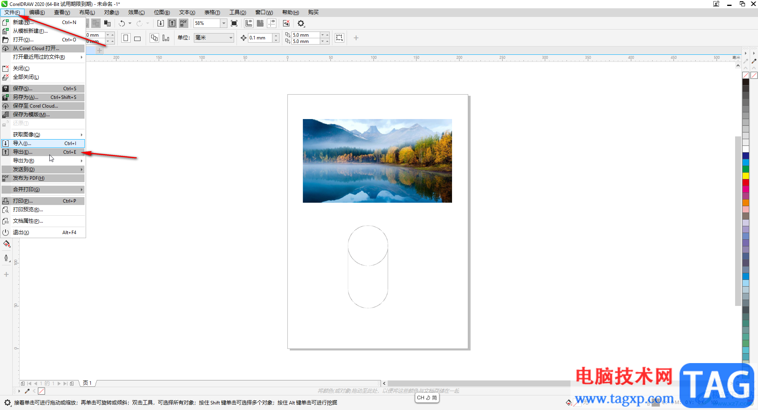
Task: Open the 编辑 menu
Action: [x=37, y=12]
